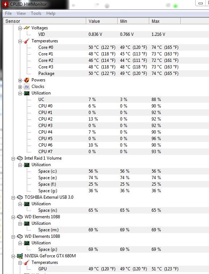Image resolution: width=209 pixels, height=274 pixels.
Task: Click the Voltages lightning icon
Action: [27, 28]
